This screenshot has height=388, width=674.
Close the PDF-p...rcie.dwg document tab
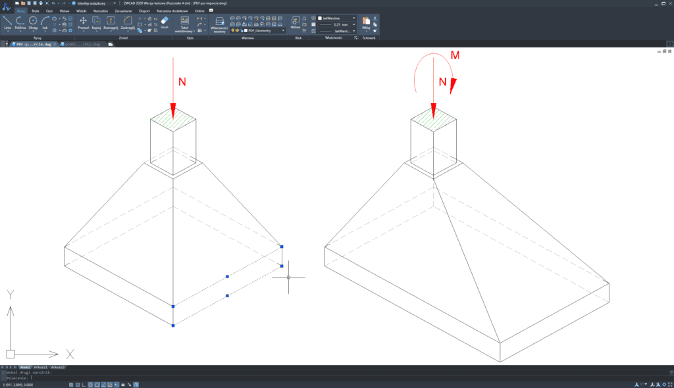click(55, 44)
